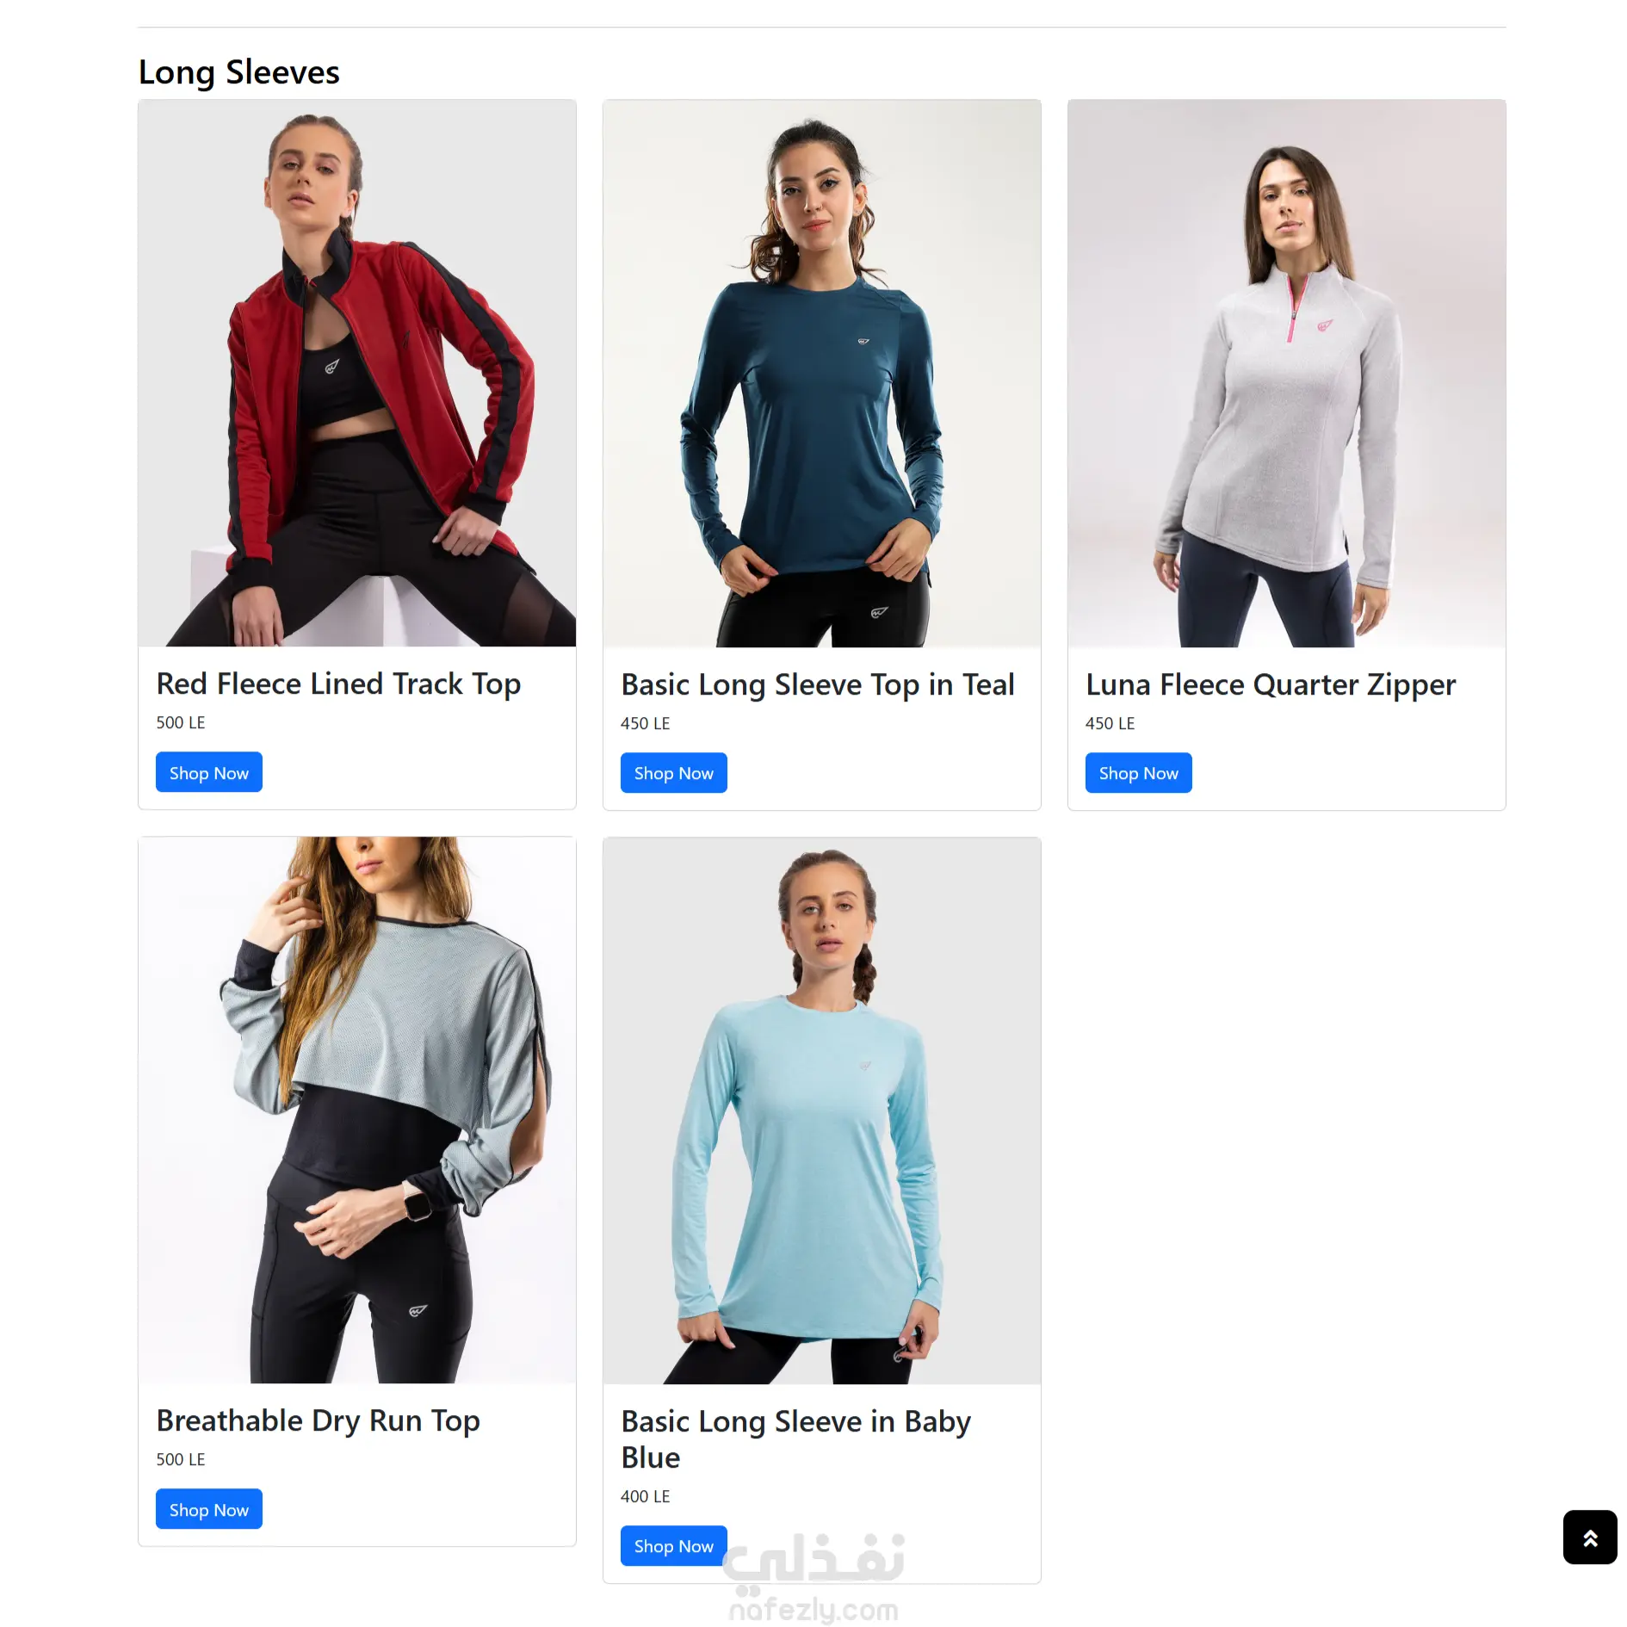Open the Breathable Dry Run Top image
The image size is (1627, 1627).
pos(357,1110)
